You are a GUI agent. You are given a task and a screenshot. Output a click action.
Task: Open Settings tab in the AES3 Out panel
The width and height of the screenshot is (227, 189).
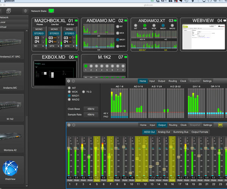tap(207, 125)
